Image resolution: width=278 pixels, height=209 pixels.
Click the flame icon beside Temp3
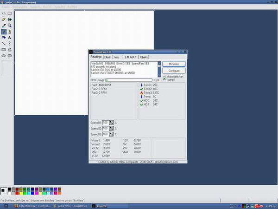coord(141,93)
